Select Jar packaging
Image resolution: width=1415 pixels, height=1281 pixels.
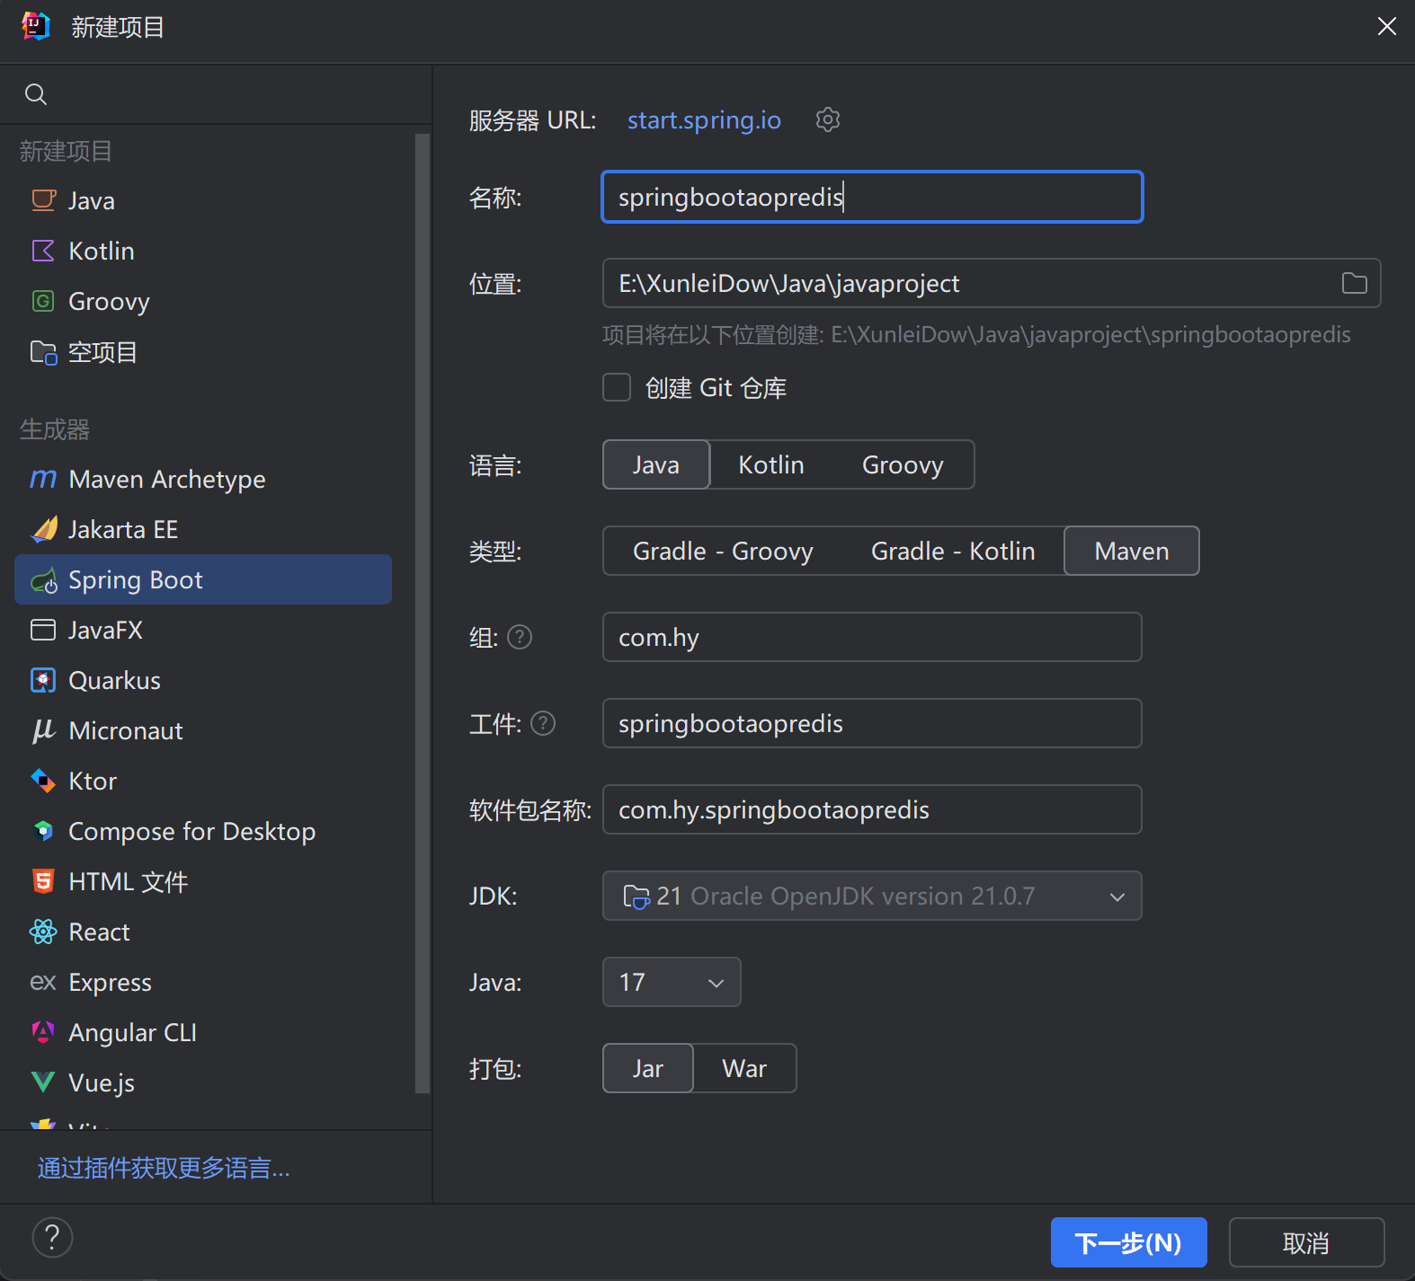pyautogui.click(x=648, y=1068)
